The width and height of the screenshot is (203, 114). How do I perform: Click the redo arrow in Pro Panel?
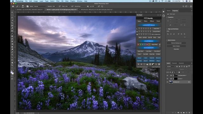click(x=141, y=64)
